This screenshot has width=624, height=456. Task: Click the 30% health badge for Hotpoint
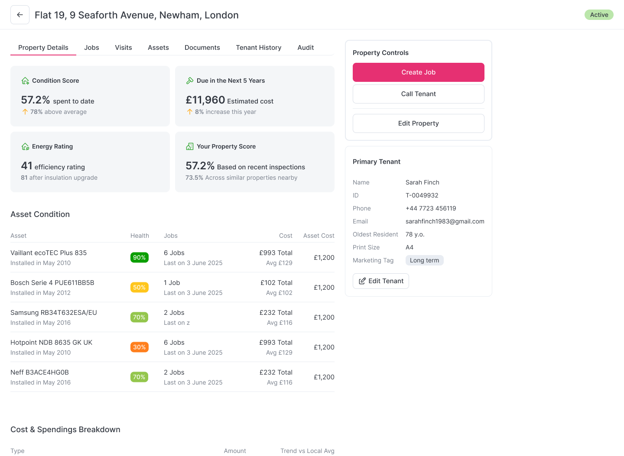click(140, 347)
